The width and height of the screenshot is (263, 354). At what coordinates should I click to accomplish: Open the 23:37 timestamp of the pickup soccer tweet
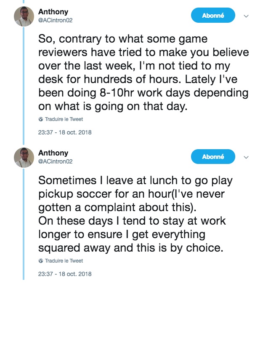(65, 274)
